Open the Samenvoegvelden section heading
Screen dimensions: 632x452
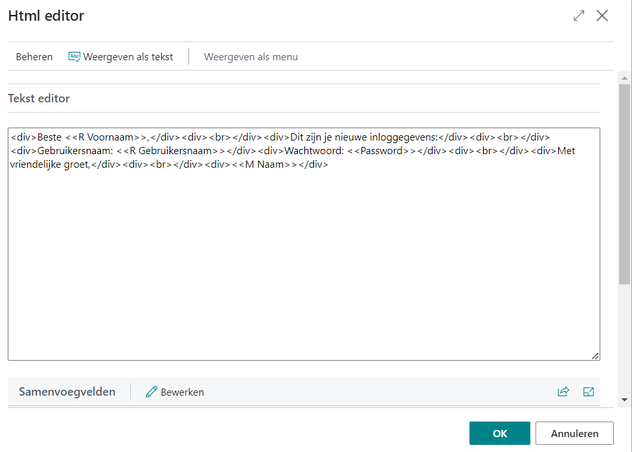(67, 392)
